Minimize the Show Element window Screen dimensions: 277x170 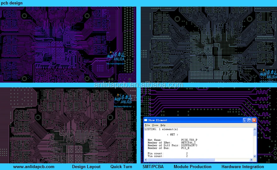[245, 120]
